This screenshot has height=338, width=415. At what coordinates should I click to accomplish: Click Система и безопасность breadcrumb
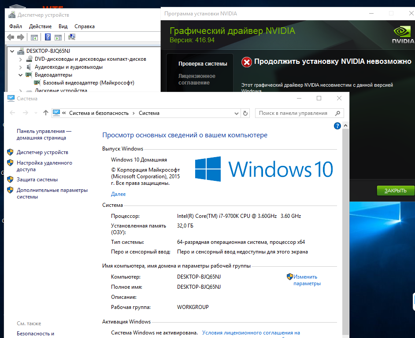99,113
